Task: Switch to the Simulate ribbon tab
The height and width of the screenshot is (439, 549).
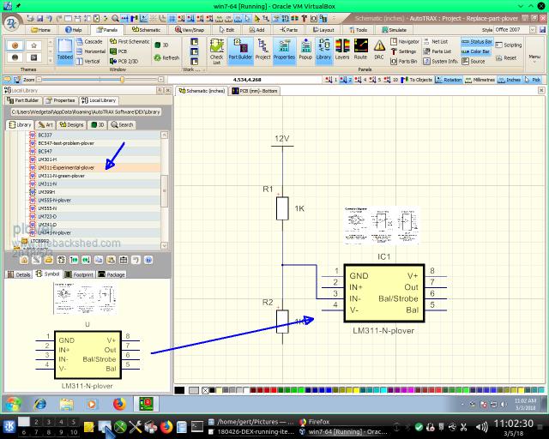Action: point(395,29)
